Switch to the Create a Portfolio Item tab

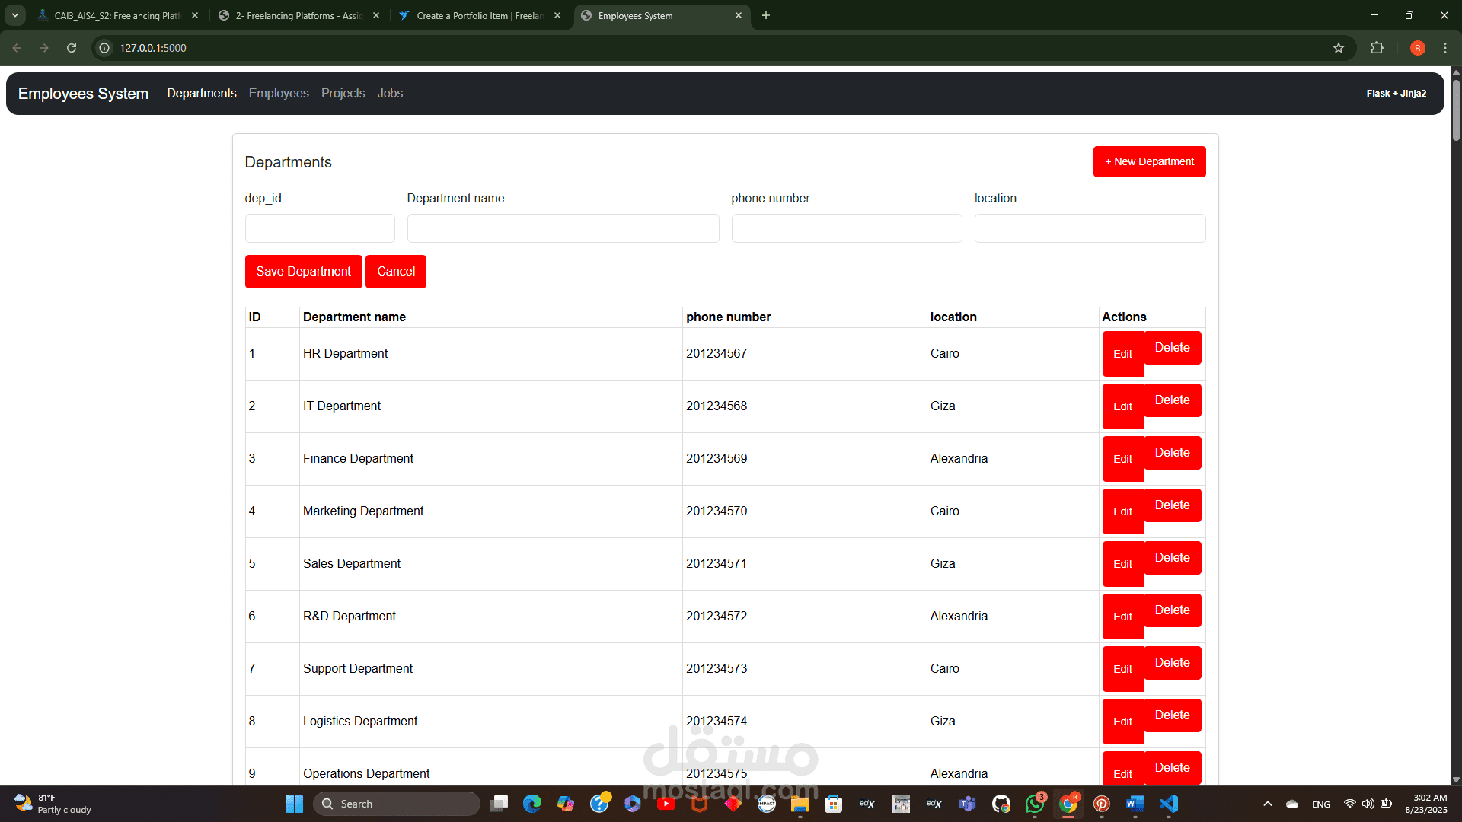tap(480, 15)
